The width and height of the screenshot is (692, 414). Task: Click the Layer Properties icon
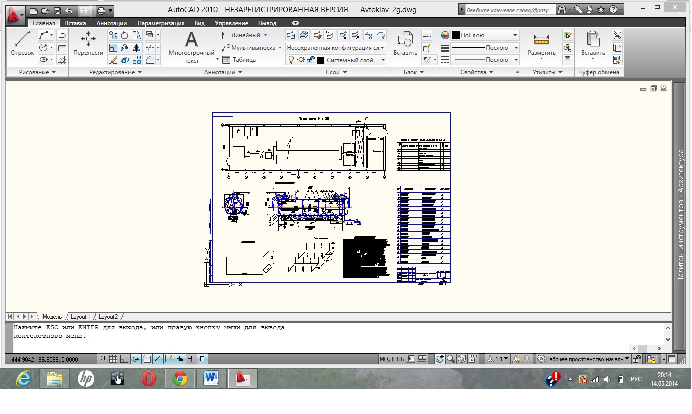[291, 35]
